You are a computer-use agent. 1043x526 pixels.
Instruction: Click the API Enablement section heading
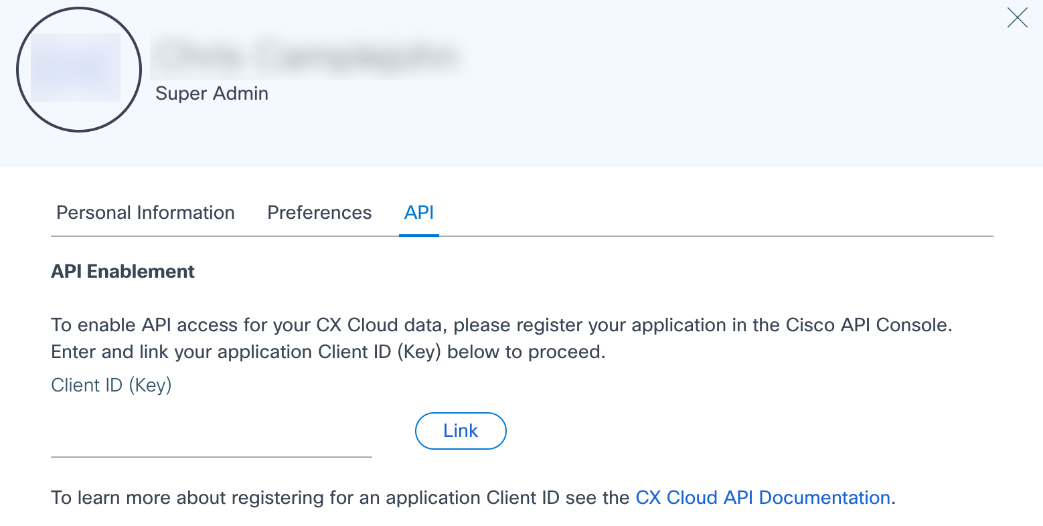pyautogui.click(x=123, y=271)
